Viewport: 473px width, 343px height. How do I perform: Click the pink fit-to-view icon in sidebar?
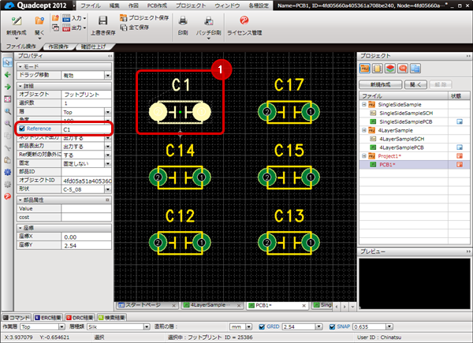pos(7,99)
